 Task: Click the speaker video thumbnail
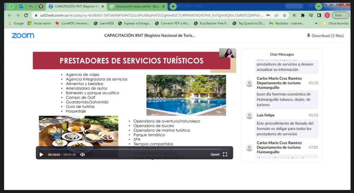tap(227, 53)
